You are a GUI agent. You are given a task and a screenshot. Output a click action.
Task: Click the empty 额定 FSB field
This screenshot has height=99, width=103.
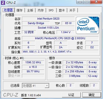pyautogui.click(x=33, y=76)
